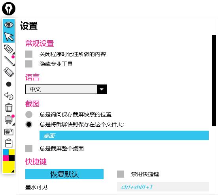
Task: Select the line tool
Action: pyautogui.click(x=9, y=60)
